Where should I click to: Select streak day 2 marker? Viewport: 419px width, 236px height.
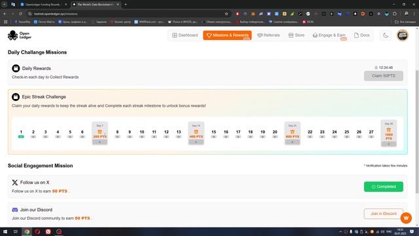(33, 134)
